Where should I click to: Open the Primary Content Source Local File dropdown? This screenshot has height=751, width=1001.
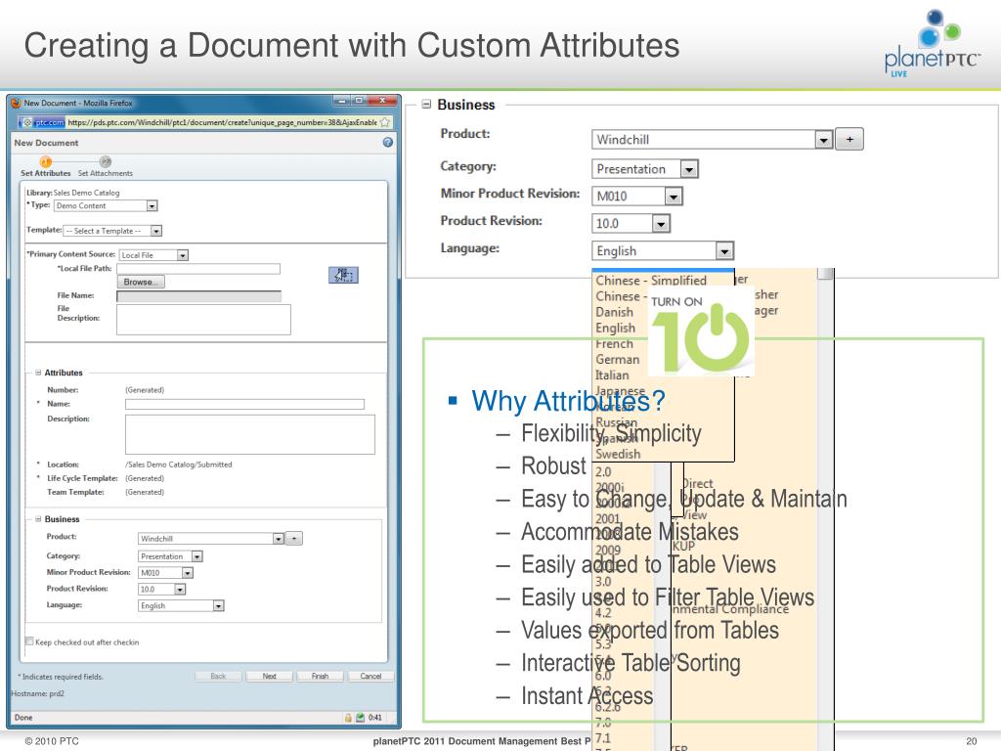tap(183, 255)
